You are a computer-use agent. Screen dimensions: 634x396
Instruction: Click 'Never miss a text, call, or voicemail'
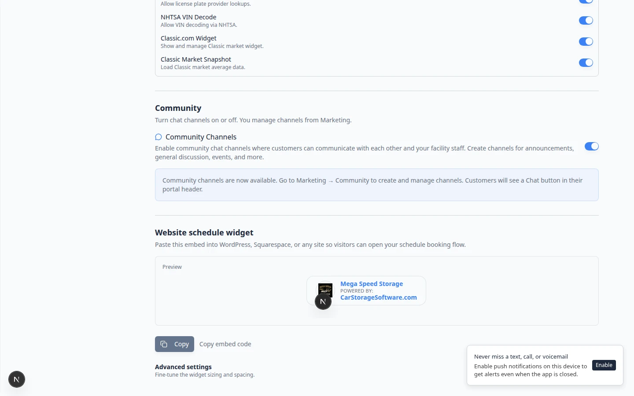pyautogui.click(x=521, y=357)
